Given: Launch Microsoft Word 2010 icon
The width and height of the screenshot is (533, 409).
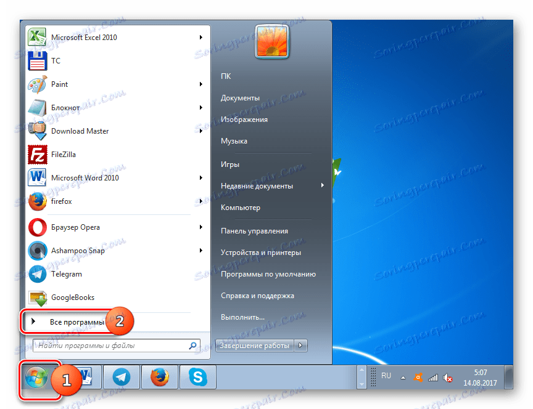Looking at the screenshot, I should coord(37,177).
